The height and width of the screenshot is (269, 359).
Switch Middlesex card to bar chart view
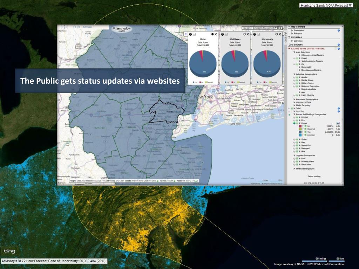226,34
